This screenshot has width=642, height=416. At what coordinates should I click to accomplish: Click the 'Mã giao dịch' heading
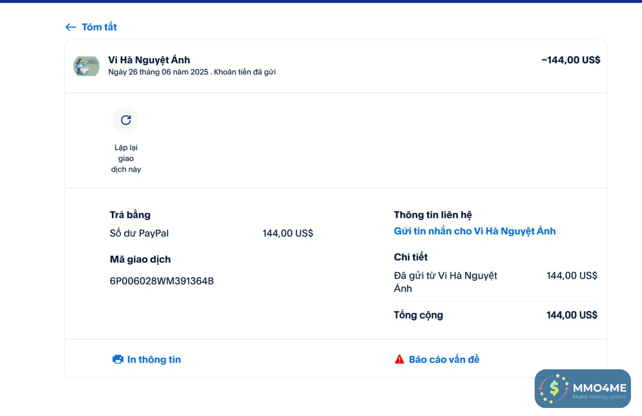(x=140, y=259)
